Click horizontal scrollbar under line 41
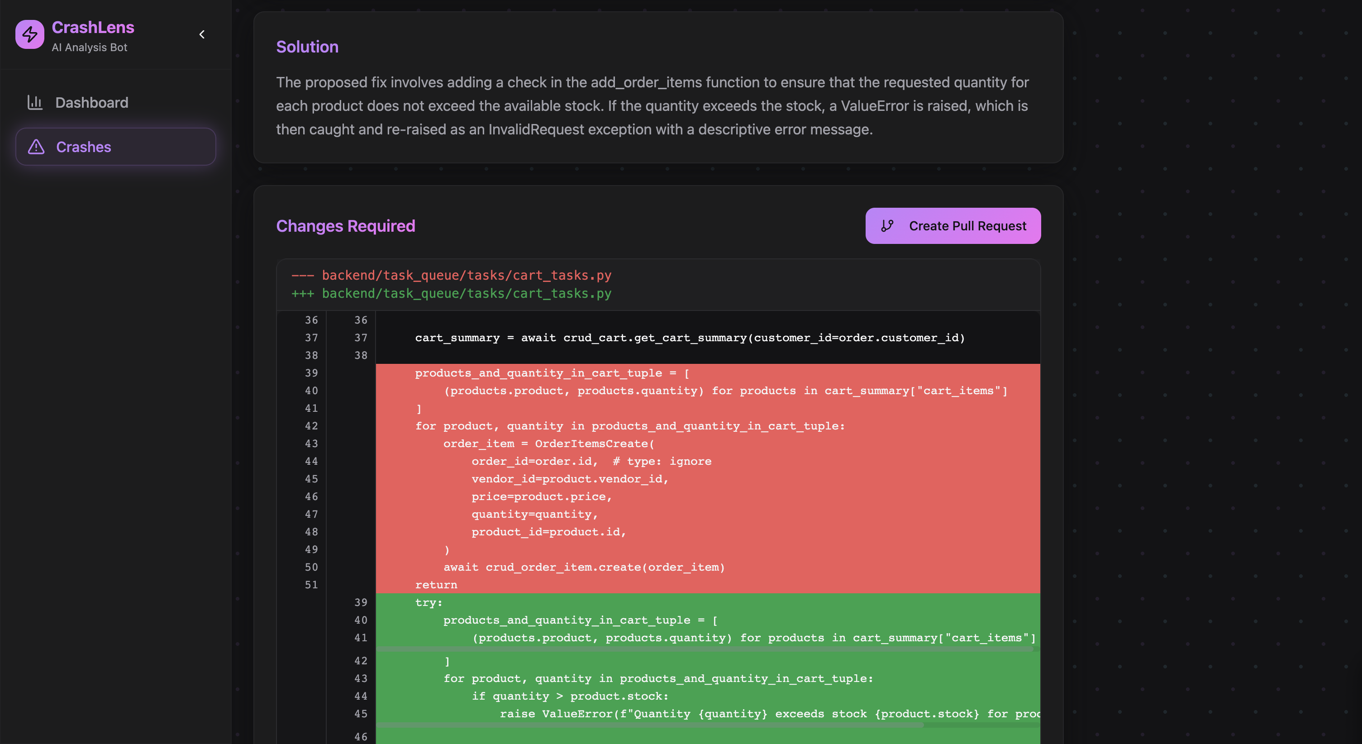The height and width of the screenshot is (744, 1362). pyautogui.click(x=703, y=649)
